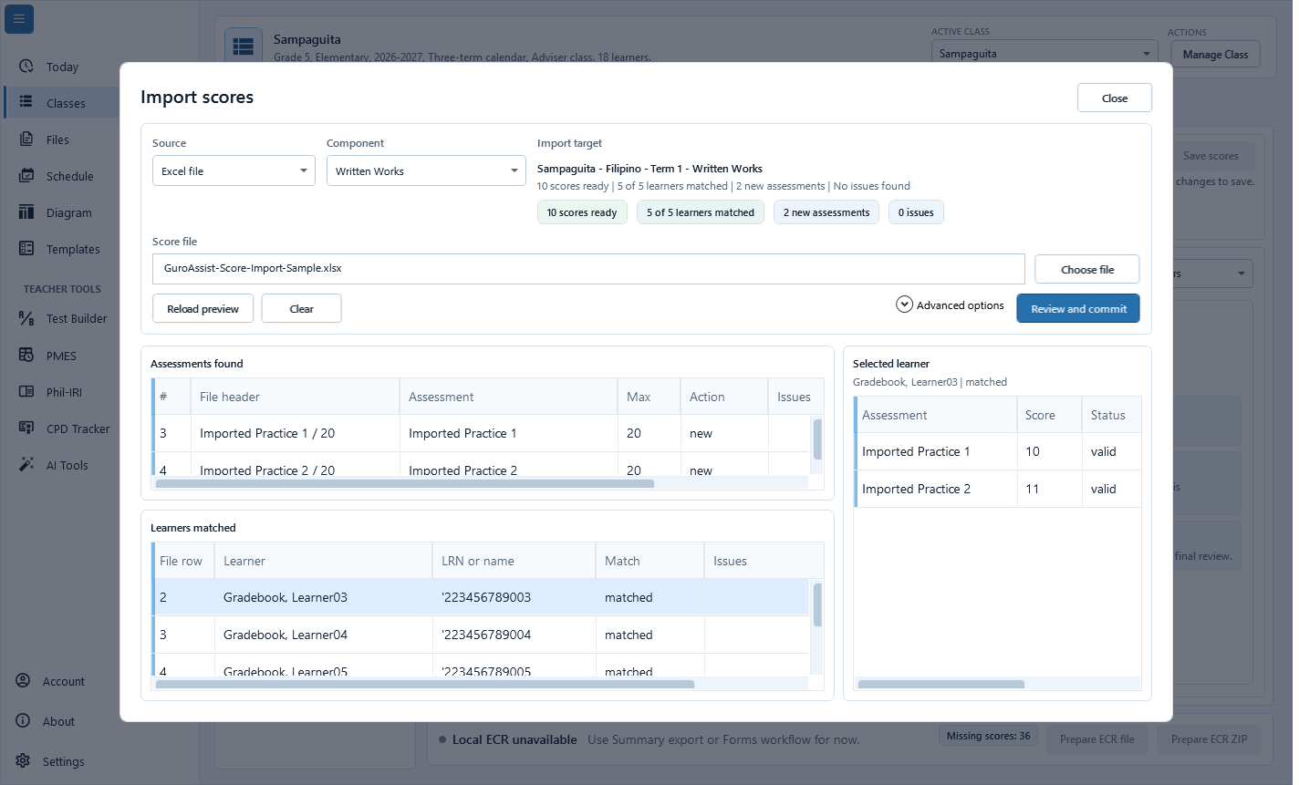Click the 10 scores ready badge
Screen dimensions: 1299x785
582,212
